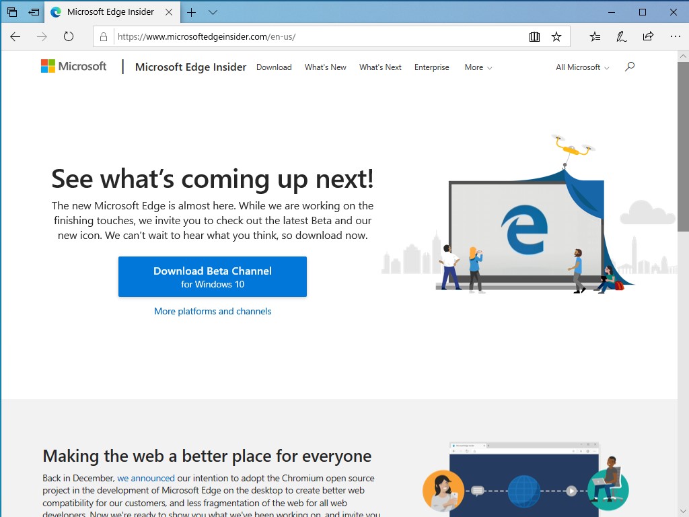Open the tab list chevron beside new tab

[213, 11]
